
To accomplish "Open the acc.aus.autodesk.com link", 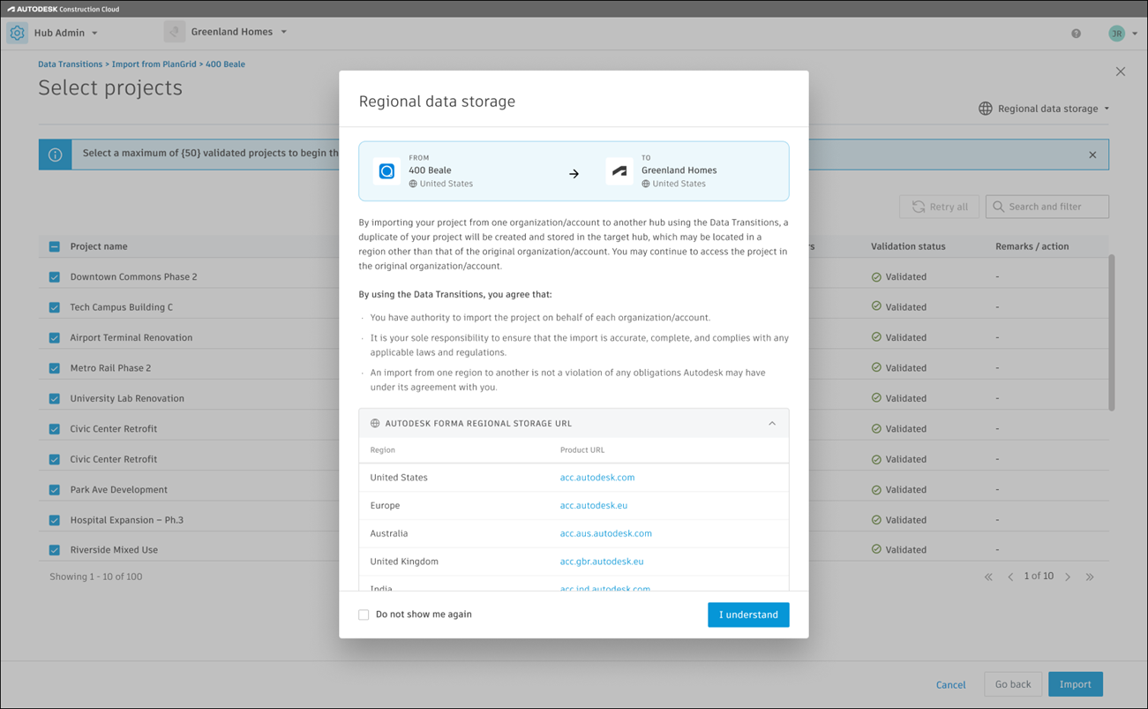I will tap(606, 533).
